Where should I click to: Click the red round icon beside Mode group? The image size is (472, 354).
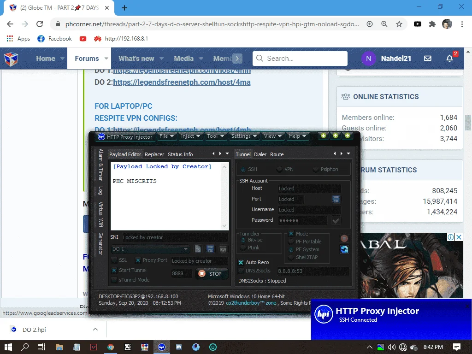(344, 238)
